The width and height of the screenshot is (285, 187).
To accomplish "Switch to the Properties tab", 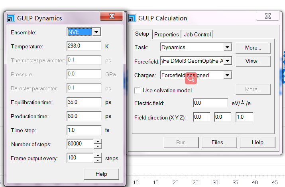I will (167, 34).
